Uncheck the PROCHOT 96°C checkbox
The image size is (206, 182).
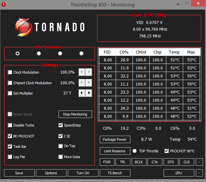tap(166, 151)
